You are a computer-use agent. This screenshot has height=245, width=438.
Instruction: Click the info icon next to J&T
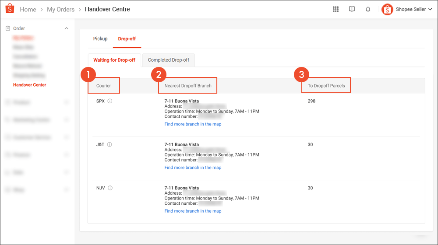pos(109,144)
